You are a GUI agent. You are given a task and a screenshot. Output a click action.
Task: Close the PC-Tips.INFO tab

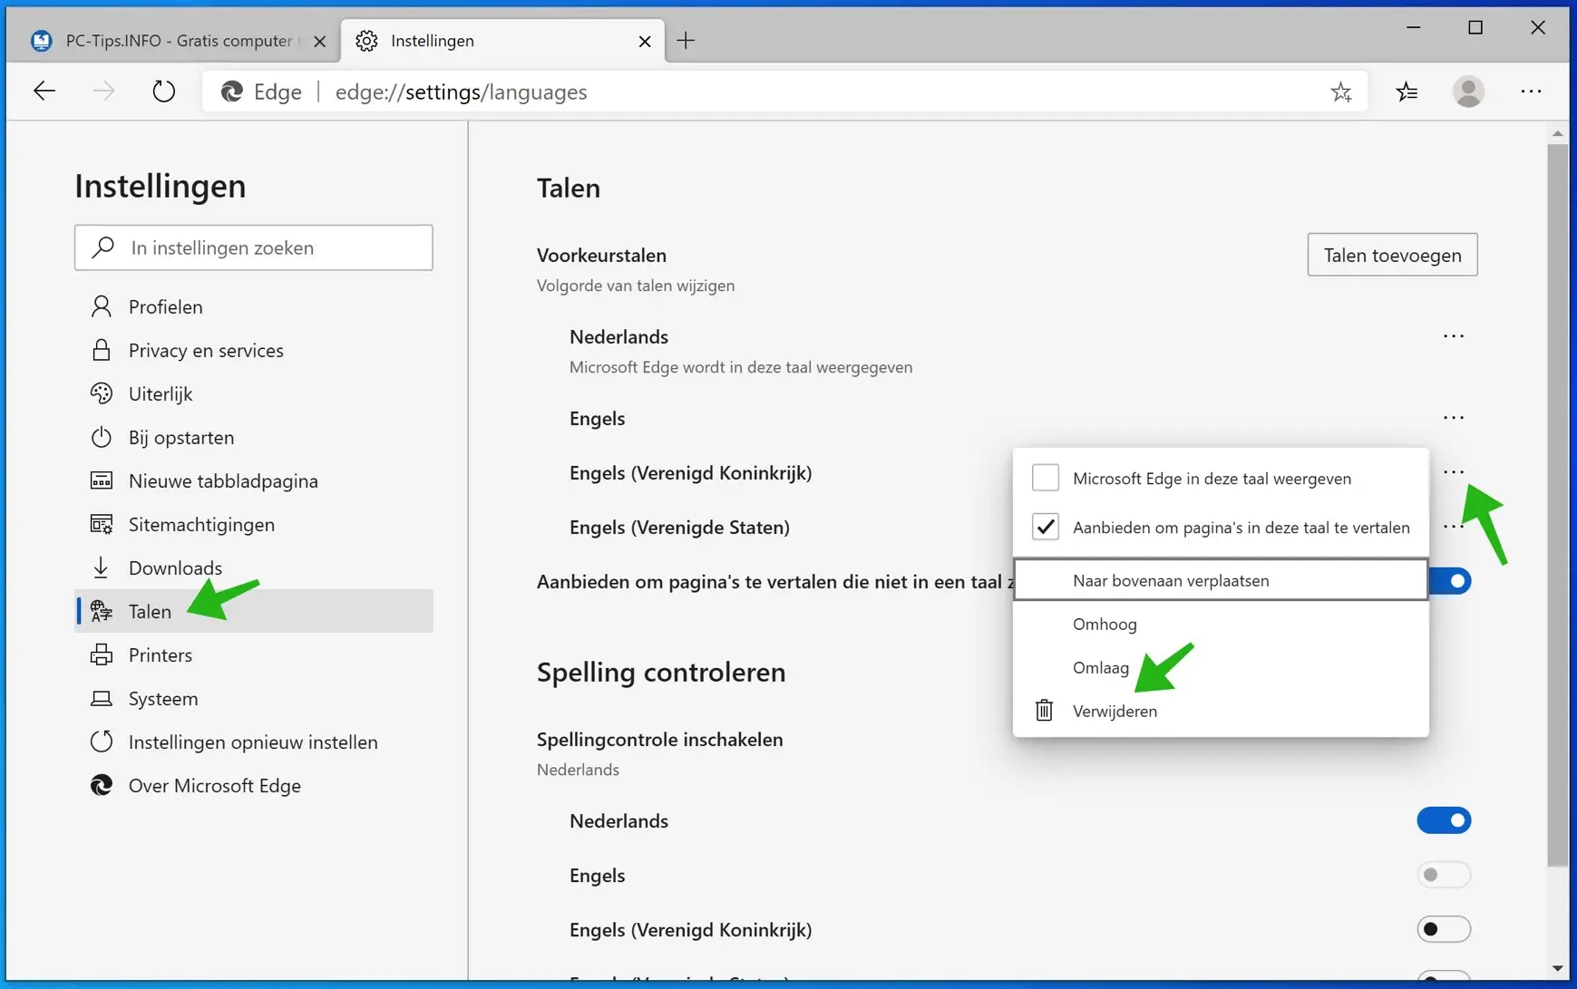(x=319, y=42)
